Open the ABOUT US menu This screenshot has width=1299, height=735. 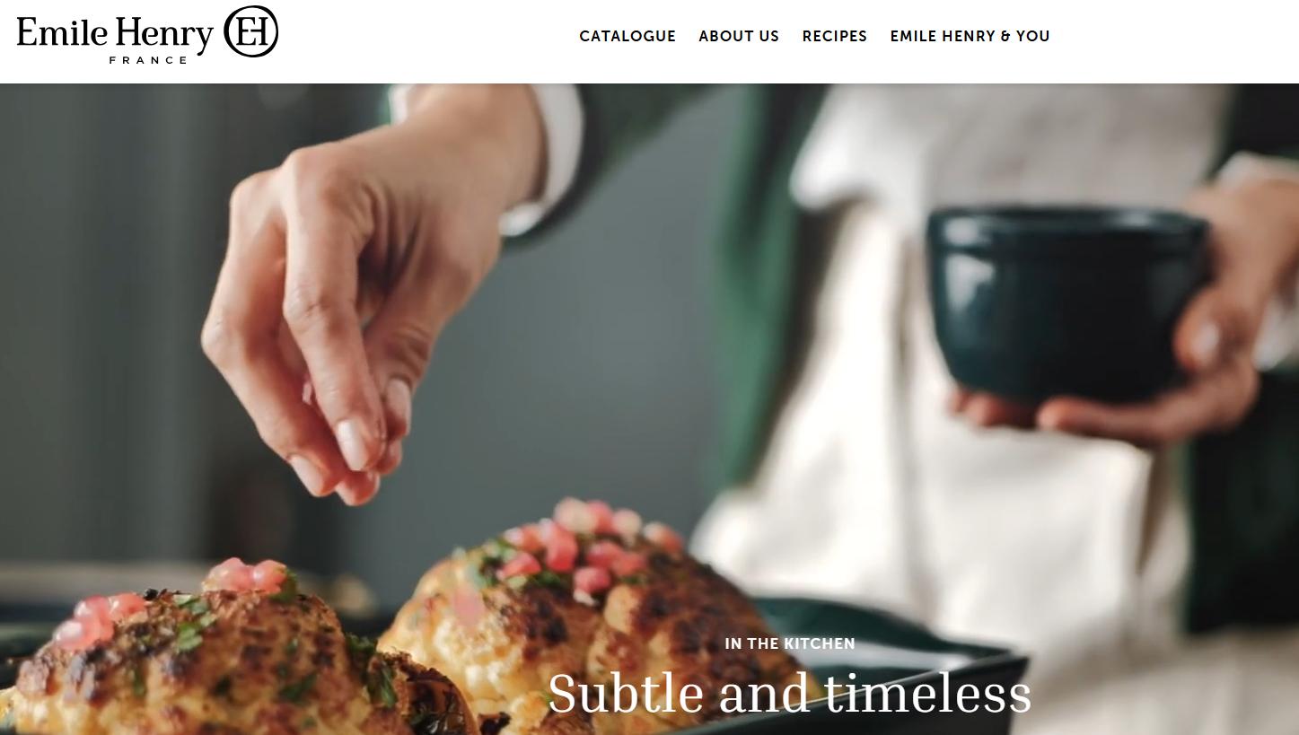coord(739,36)
